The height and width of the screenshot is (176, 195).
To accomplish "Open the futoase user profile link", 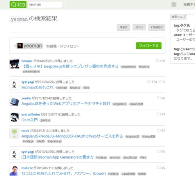I will pos(27,61).
